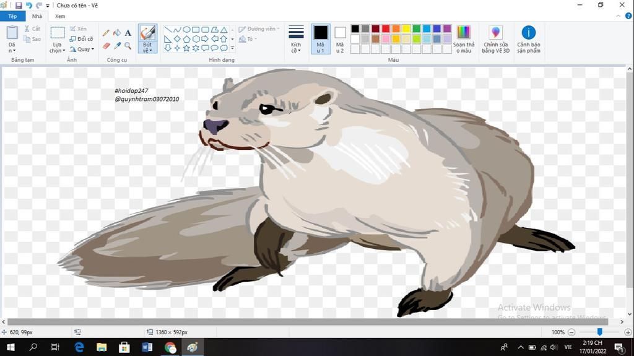Open the Tệp file menu

click(x=12, y=16)
